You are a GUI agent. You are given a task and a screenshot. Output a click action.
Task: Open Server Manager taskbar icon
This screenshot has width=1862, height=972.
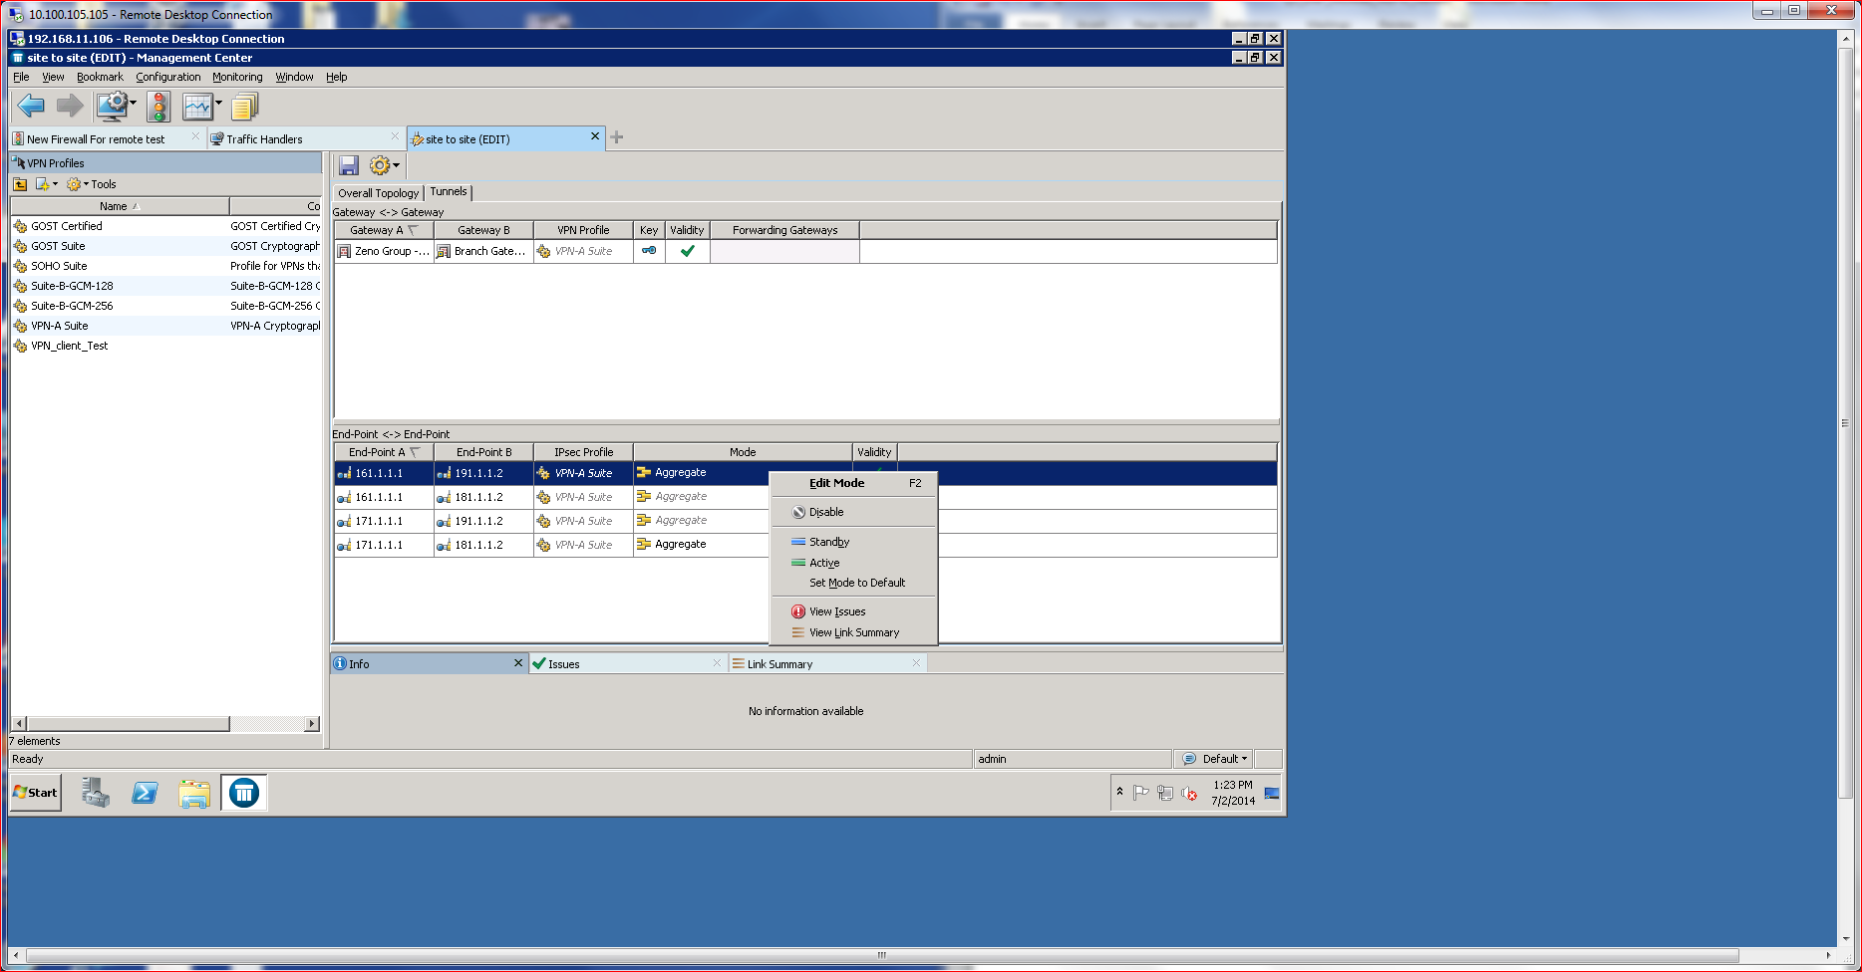(x=95, y=793)
